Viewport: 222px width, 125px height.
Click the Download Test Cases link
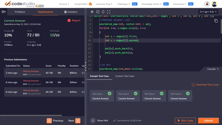click(207, 85)
